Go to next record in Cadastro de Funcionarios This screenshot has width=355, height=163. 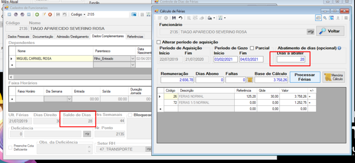[x=22, y=14]
